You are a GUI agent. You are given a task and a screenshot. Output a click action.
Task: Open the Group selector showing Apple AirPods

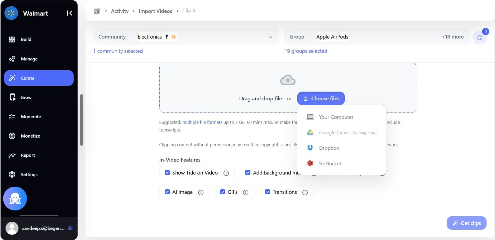(377, 37)
